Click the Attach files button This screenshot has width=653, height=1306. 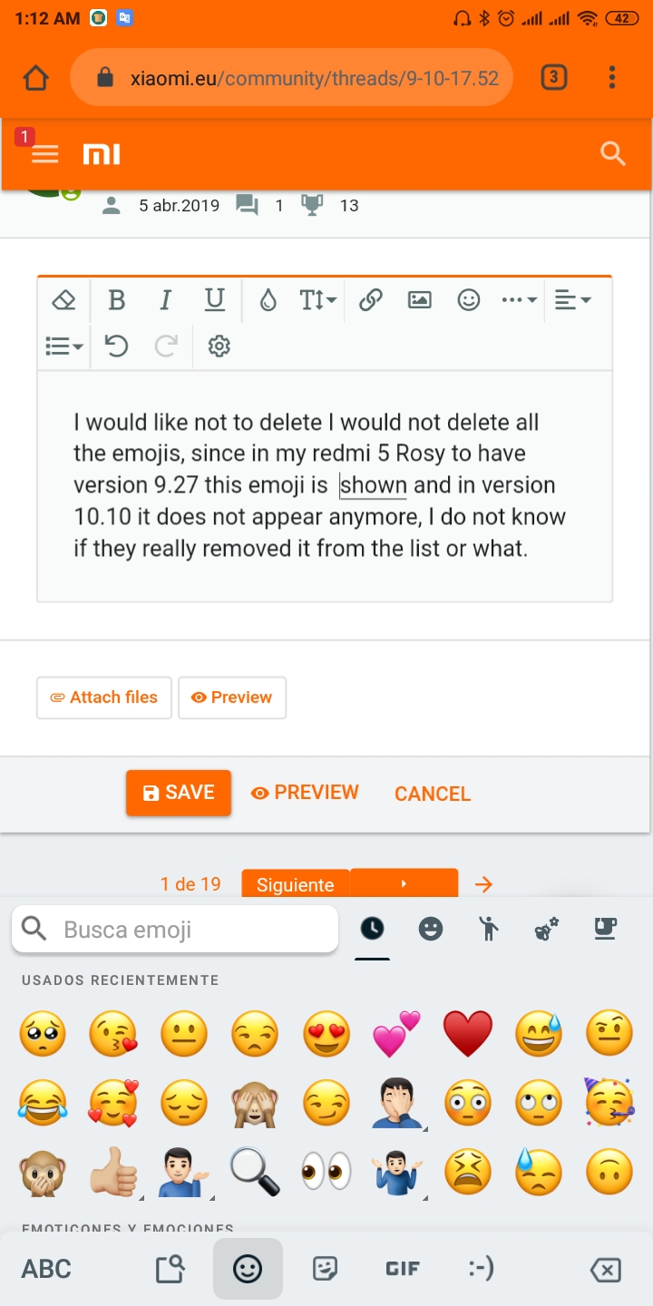104,697
